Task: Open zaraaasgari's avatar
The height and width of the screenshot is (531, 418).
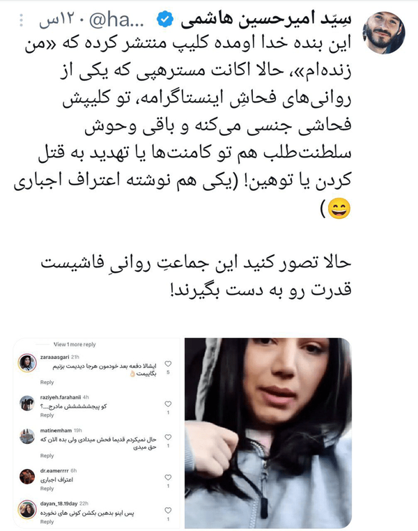Action: point(27,363)
